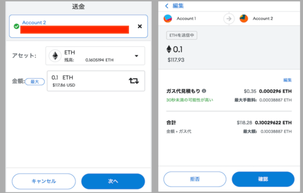Screen dimensions: 303x193
Task: Open gas fee 編集 edit link
Action: [x=287, y=80]
